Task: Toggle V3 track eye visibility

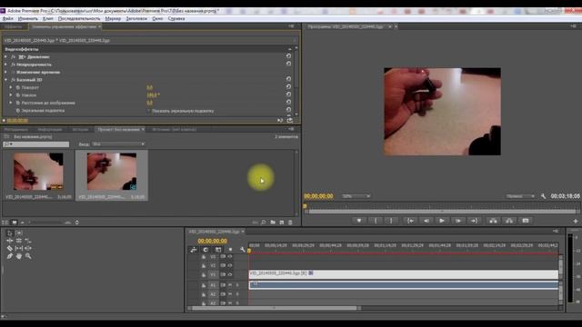Action: [230, 256]
